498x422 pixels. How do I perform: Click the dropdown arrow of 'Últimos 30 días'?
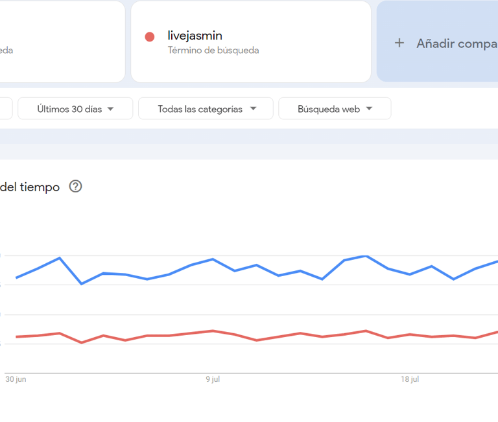[110, 109]
